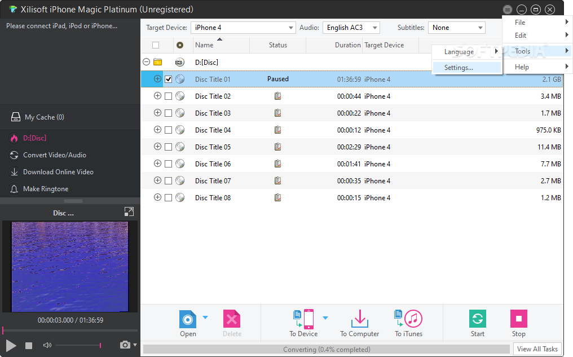Play the preview video
The height and width of the screenshot is (357, 573).
(x=11, y=345)
